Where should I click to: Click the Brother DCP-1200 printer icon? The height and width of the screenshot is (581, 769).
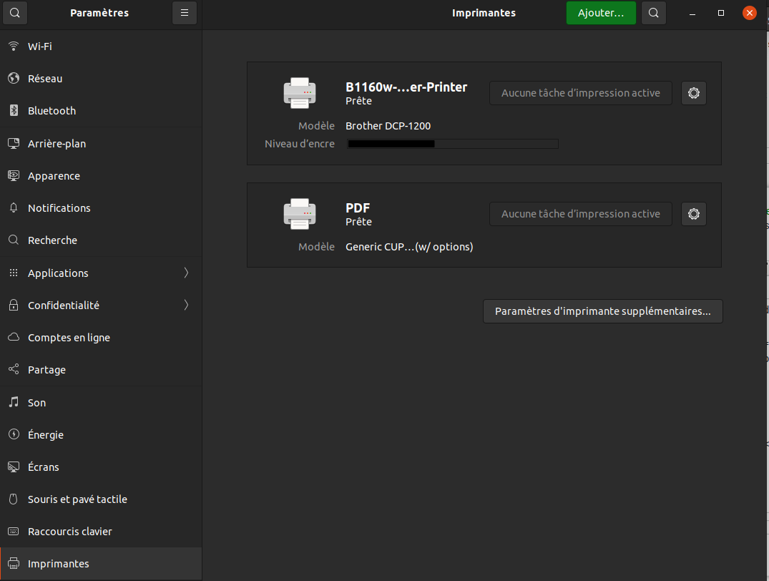pos(299,93)
